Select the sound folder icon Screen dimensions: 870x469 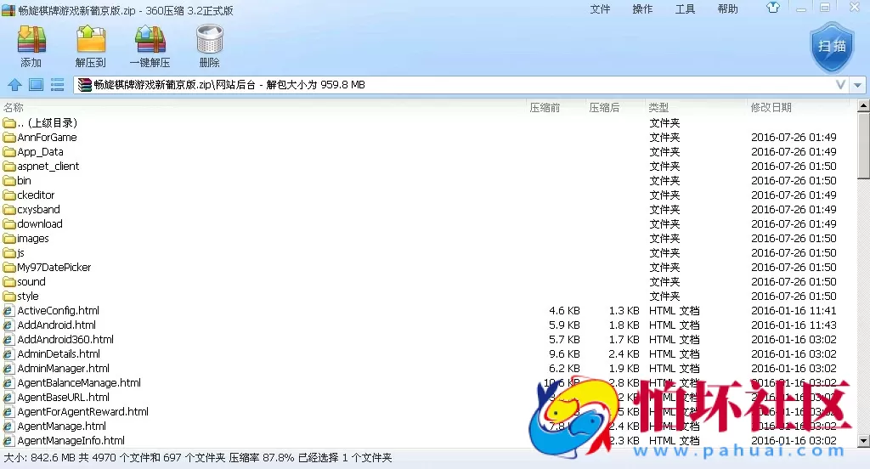click(8, 281)
